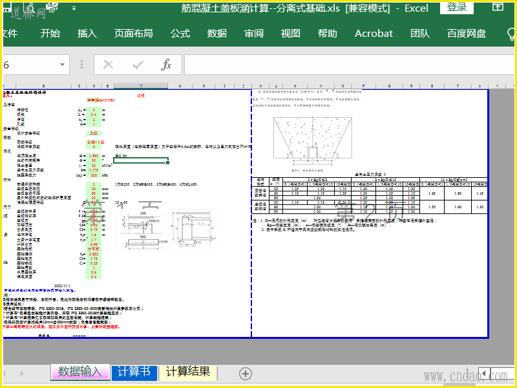Click into the formula bar
Viewport: 517px width, 388px height.
click(349, 65)
